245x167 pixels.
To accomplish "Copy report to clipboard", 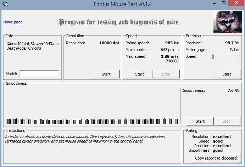I will [x=216, y=158].
